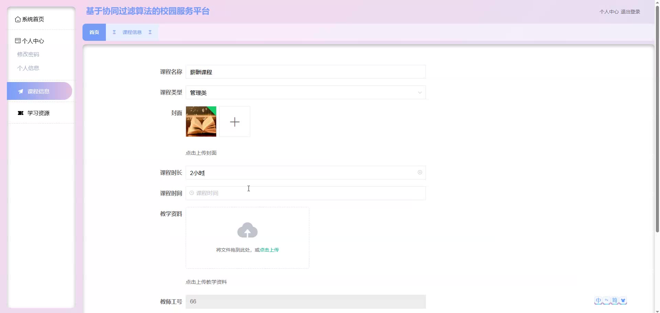
Task: Click the ticket icon beside 学习资源
Action: (x=21, y=113)
